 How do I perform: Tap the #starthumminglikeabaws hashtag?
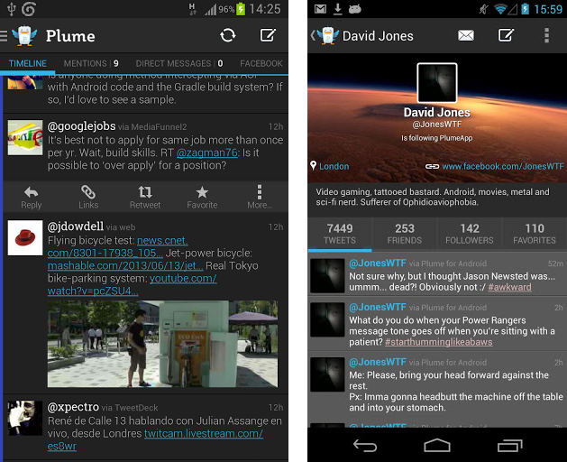point(439,342)
